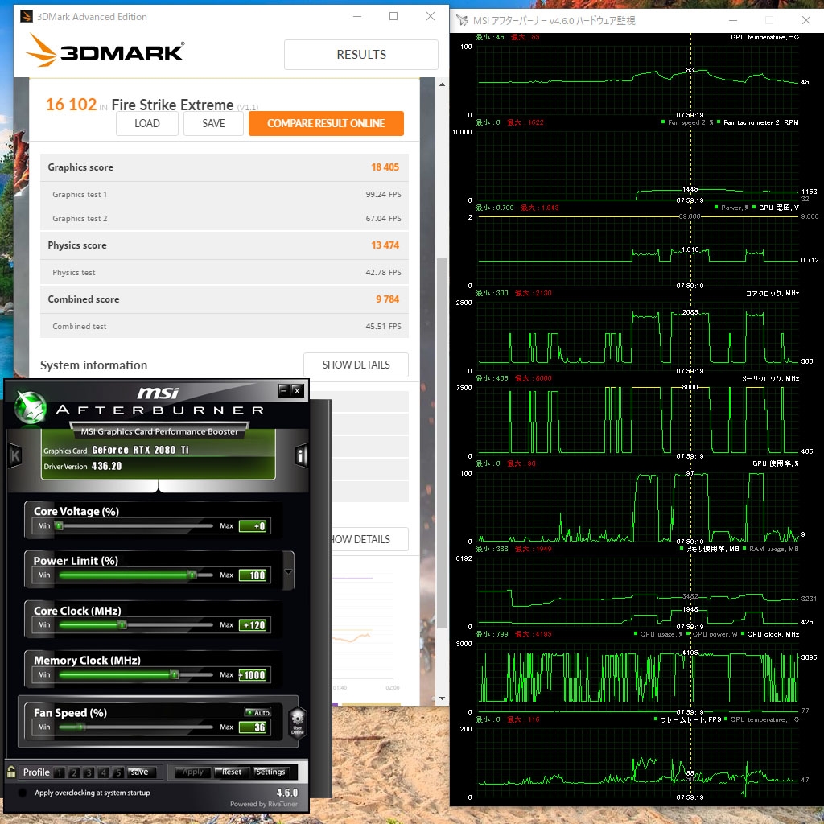Click the GeForce RTX 2080 Ti label

pyautogui.click(x=140, y=450)
